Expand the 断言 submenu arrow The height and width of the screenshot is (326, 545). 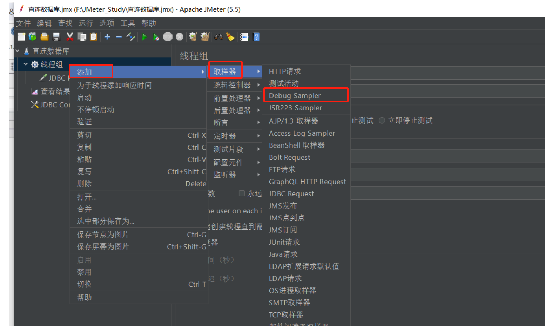(258, 122)
